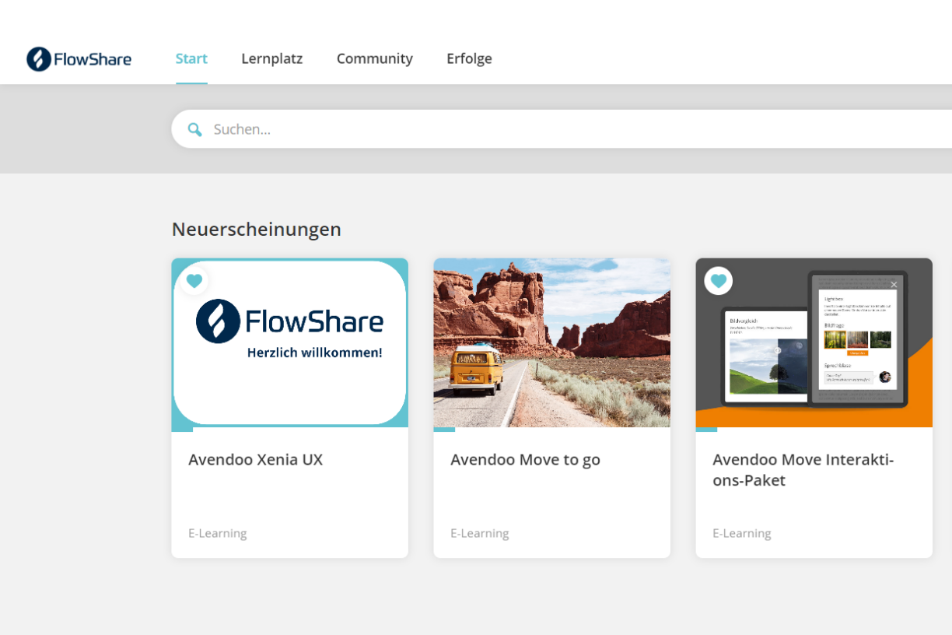Focus the Suchen... search field
952x635 pixels.
[562, 129]
